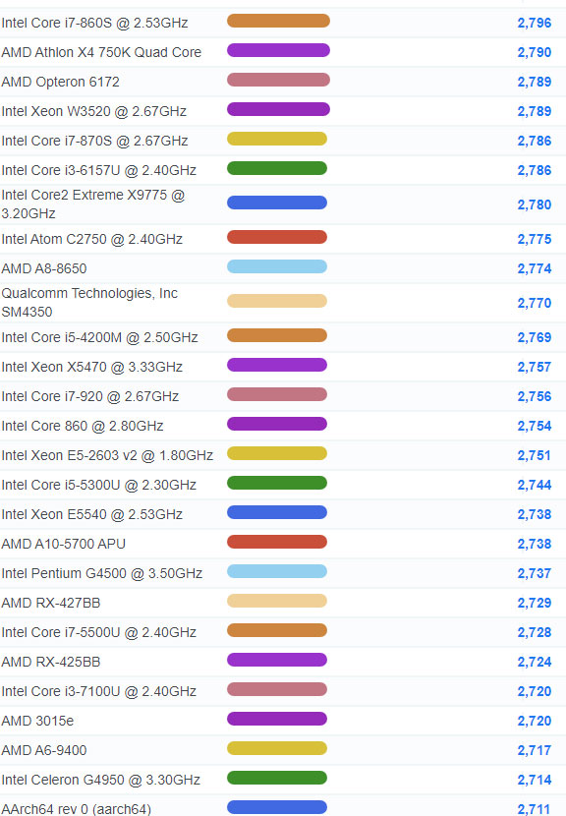Select Intel Xeon X5470 @ 3.33GHz name
Image resolution: width=566 pixels, height=816 pixels.
(92, 367)
